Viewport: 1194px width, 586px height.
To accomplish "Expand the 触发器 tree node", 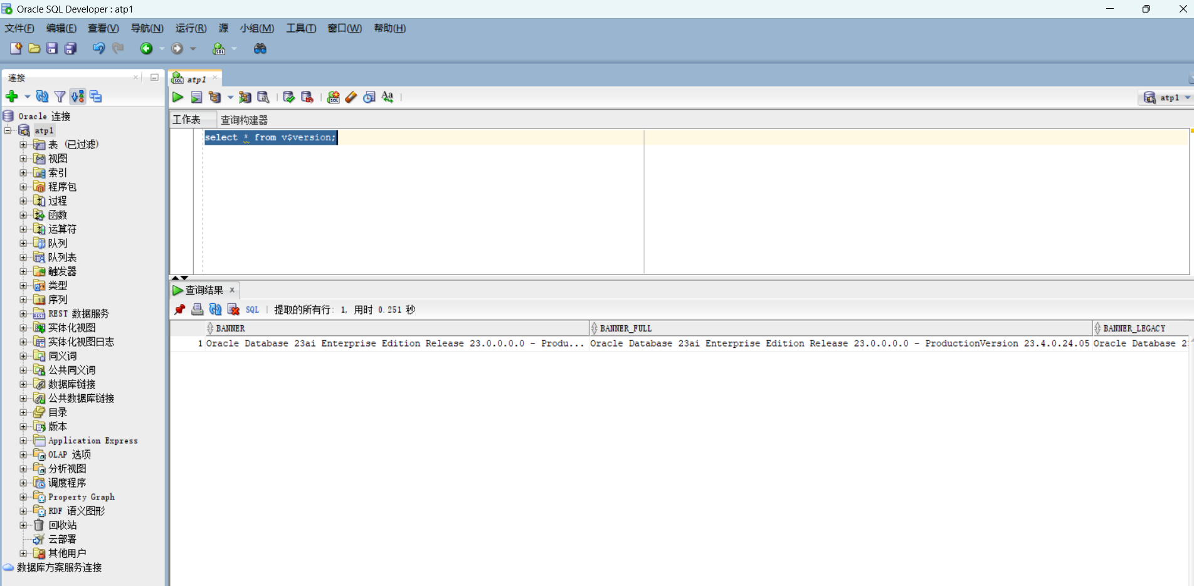I will (23, 271).
